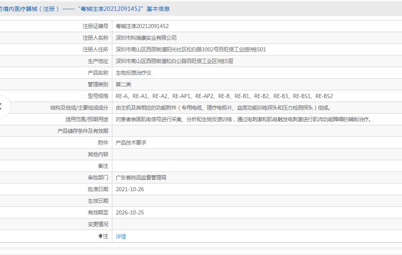The width and height of the screenshot is (402, 255).
Task: Click the 附件 value 产品技术要求
Action: 131,143
